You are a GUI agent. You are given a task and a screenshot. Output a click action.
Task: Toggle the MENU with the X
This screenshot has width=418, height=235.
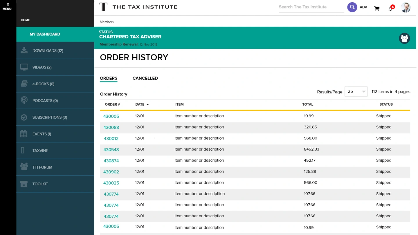coord(7,7)
